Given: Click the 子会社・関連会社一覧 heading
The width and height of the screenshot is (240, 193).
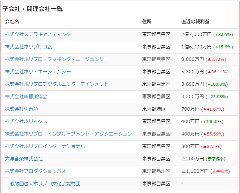Looking at the screenshot, I should tap(33, 9).
